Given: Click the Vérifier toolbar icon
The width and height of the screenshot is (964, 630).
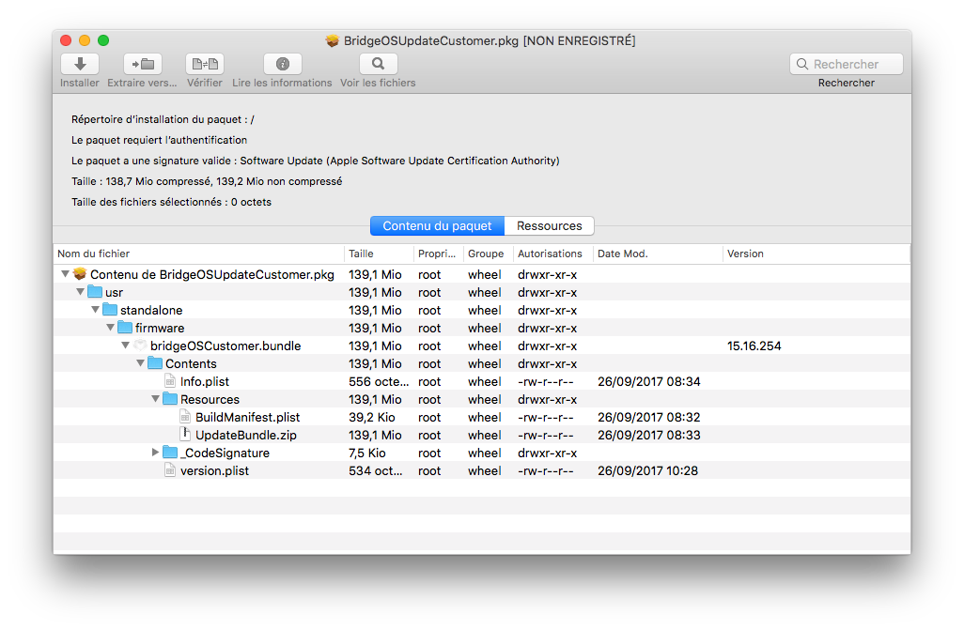Looking at the screenshot, I should pyautogui.click(x=204, y=64).
